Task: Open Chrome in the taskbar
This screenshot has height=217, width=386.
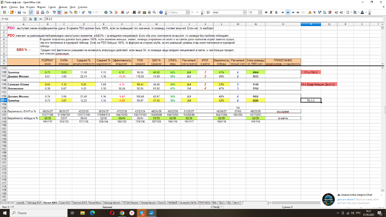Action: click(x=122, y=213)
